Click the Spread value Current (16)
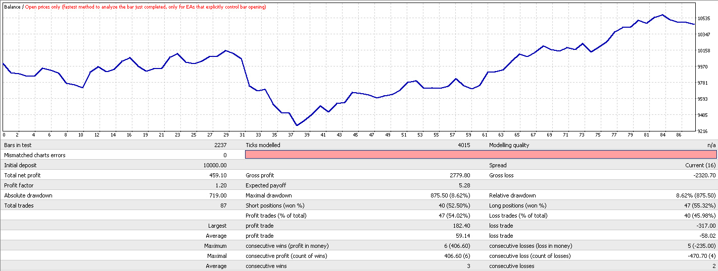Viewport: 718px width, 271px height. point(701,165)
